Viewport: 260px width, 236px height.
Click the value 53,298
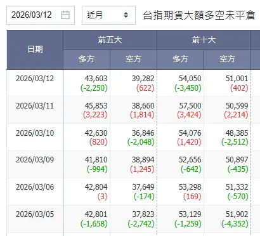[190, 187]
